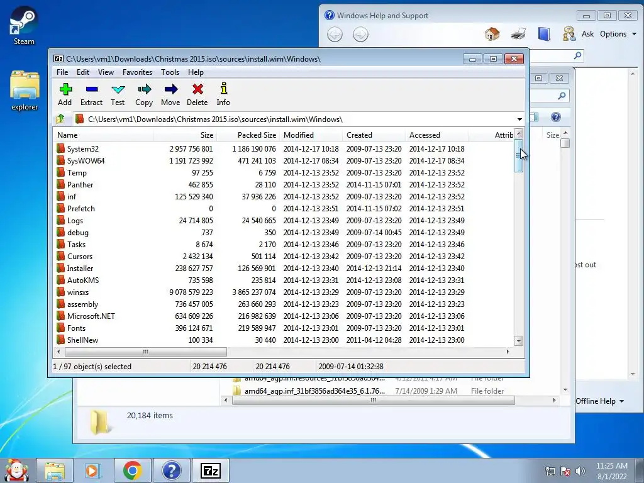Image resolution: width=644 pixels, height=483 pixels.
Task: Click the Ask people icon in Help window
Action: (569, 34)
